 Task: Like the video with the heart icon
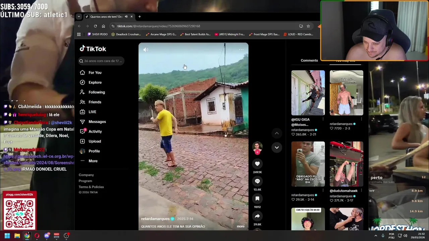257,164
